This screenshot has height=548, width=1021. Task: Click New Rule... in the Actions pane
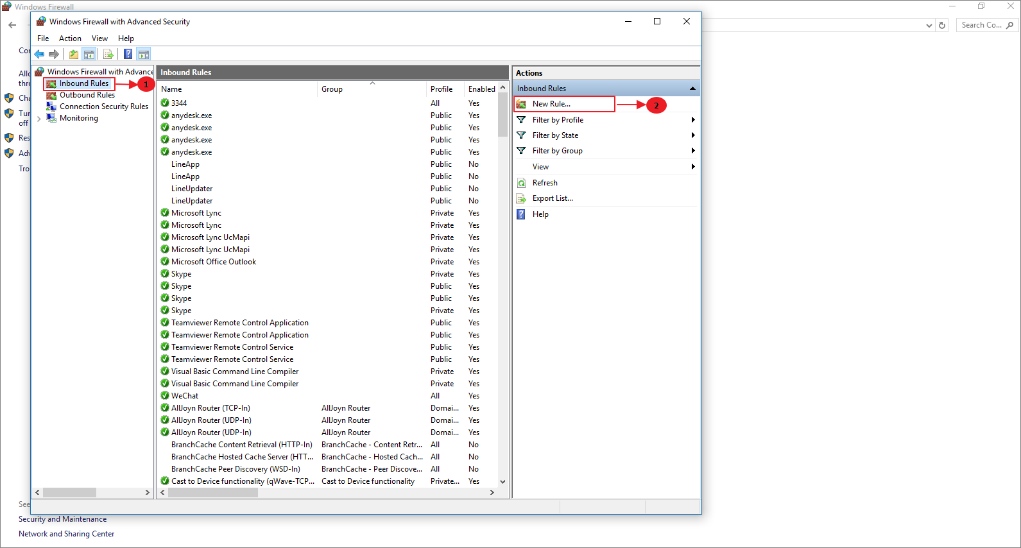pyautogui.click(x=551, y=104)
